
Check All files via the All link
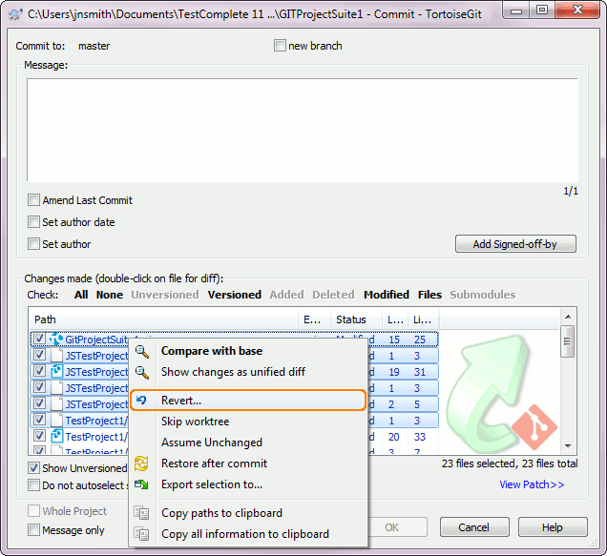(81, 295)
